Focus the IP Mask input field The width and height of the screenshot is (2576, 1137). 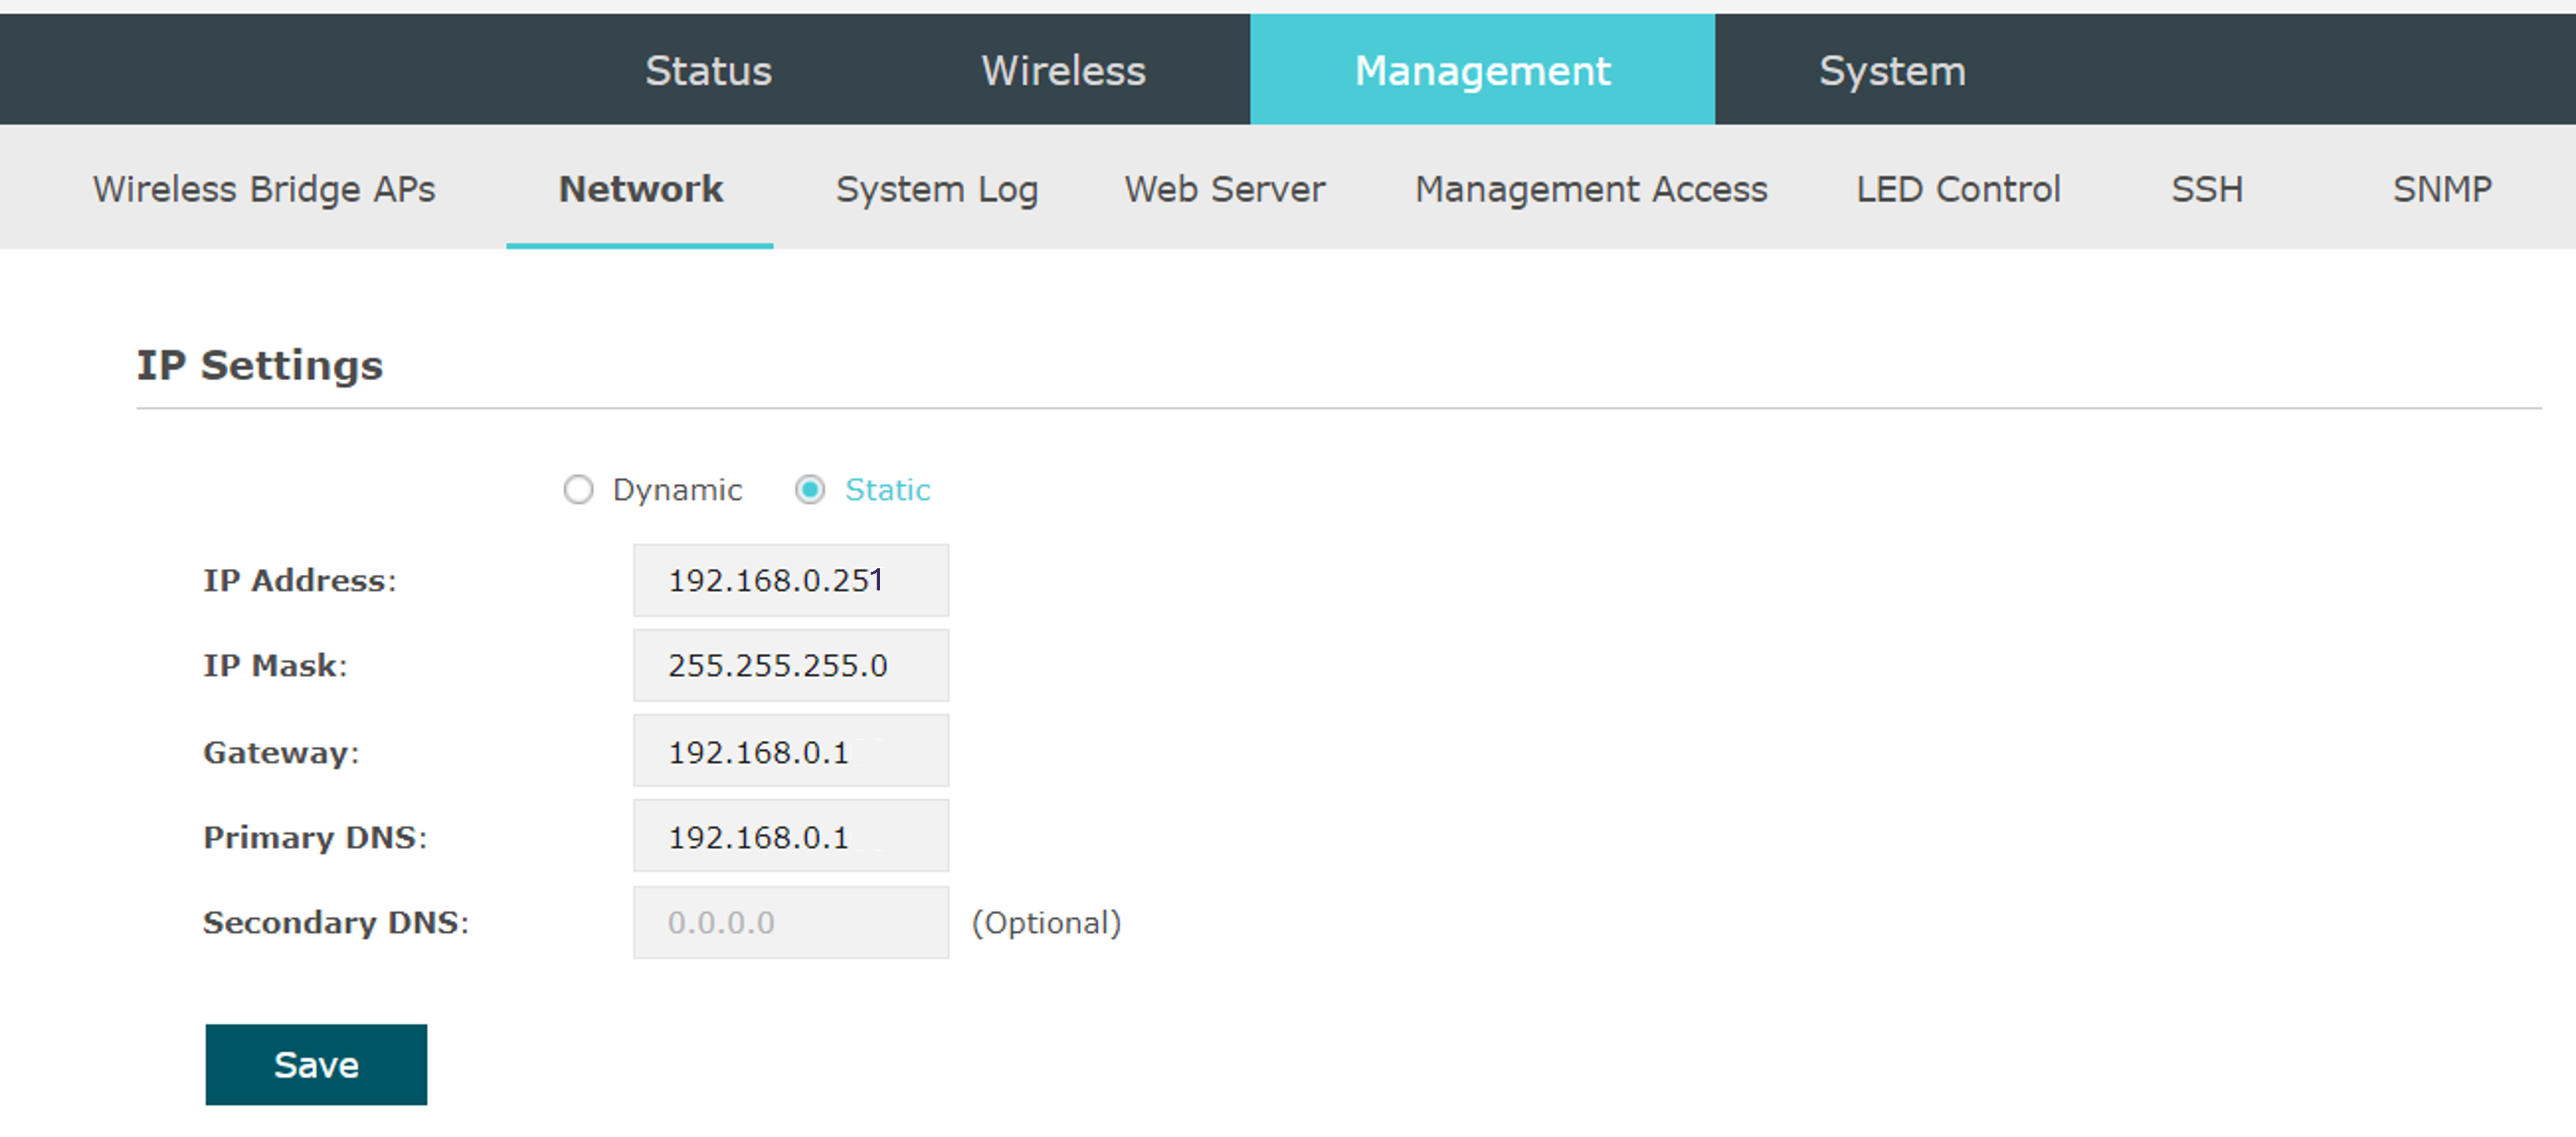[x=790, y=665]
